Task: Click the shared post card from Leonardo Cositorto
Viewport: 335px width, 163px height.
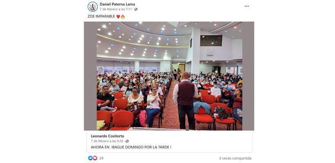Action: pyautogui.click(x=170, y=141)
